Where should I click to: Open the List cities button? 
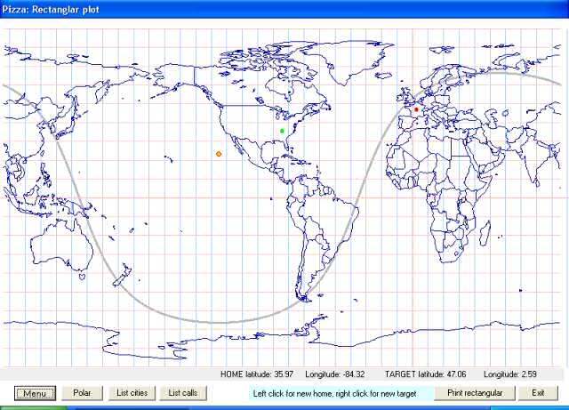pyautogui.click(x=132, y=393)
